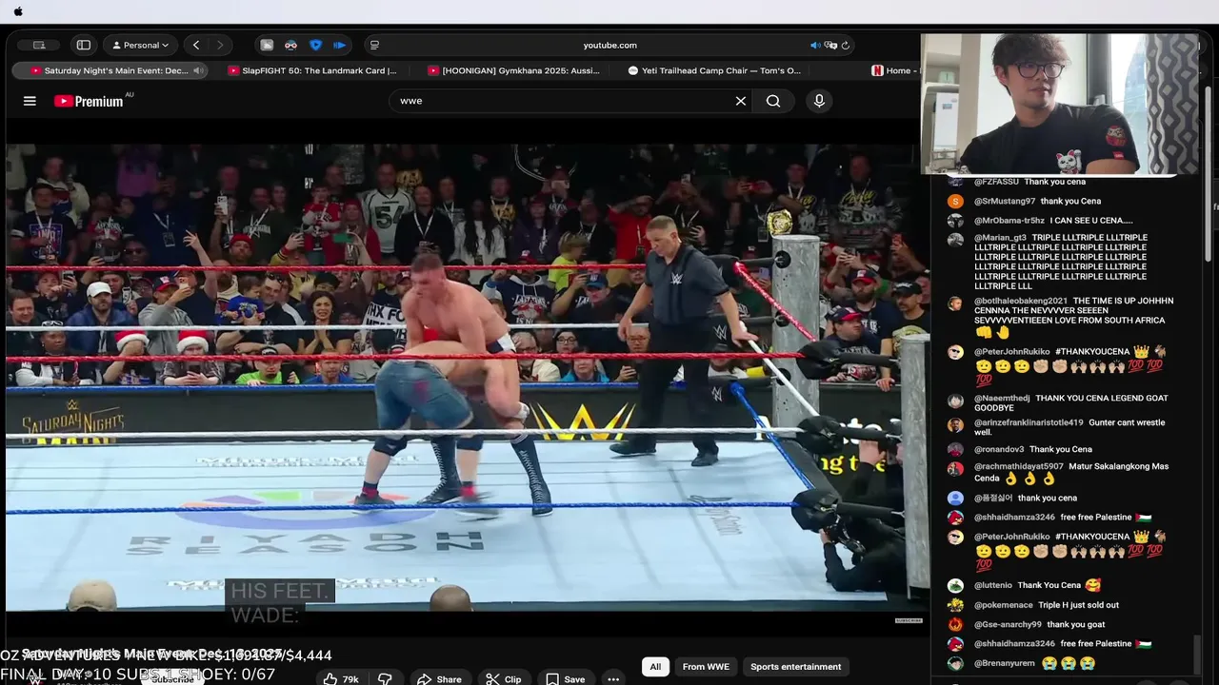Clear the search box with the X
1219x685 pixels.
coord(740,101)
